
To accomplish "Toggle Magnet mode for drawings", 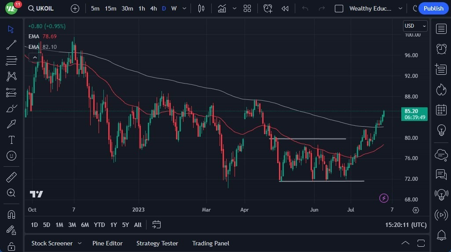I will tap(11, 215).
